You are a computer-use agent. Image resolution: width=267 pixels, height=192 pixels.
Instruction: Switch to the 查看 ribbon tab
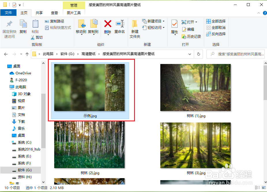54,13
